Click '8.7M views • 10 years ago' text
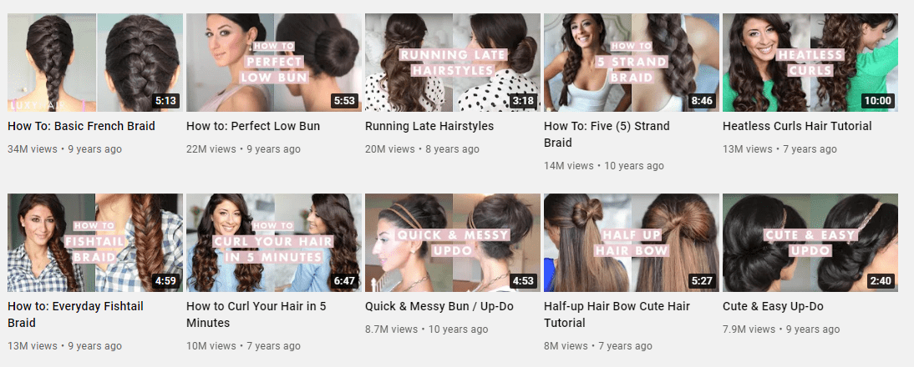 click(x=427, y=329)
